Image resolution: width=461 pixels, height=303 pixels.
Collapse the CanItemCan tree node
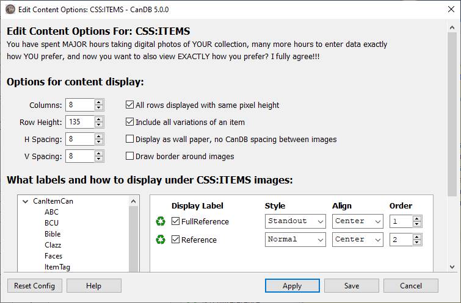click(x=26, y=201)
